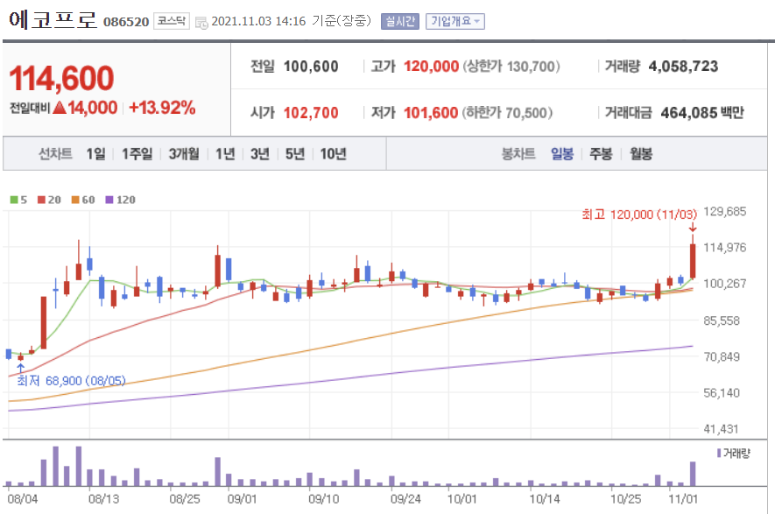
Task: Click the calendar icon beside the date
Action: 201,23
